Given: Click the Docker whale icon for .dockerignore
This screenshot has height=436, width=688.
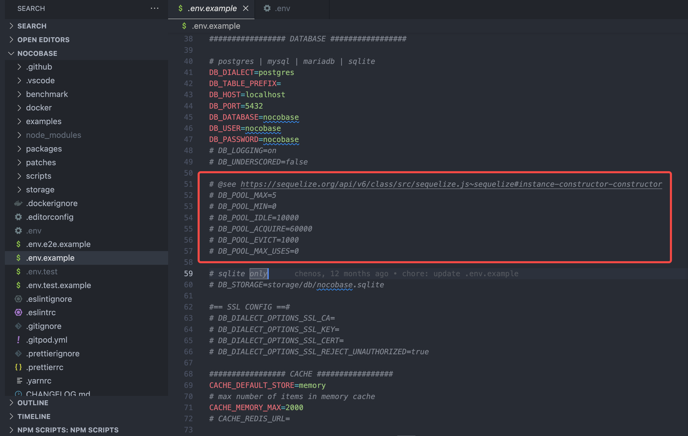Looking at the screenshot, I should click(18, 203).
